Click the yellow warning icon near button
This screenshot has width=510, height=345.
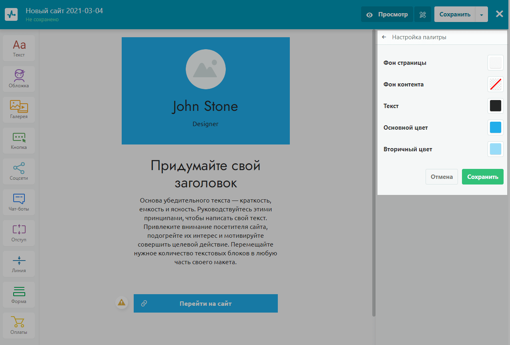(121, 303)
